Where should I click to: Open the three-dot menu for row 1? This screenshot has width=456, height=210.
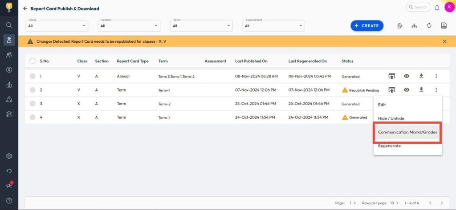pos(436,76)
